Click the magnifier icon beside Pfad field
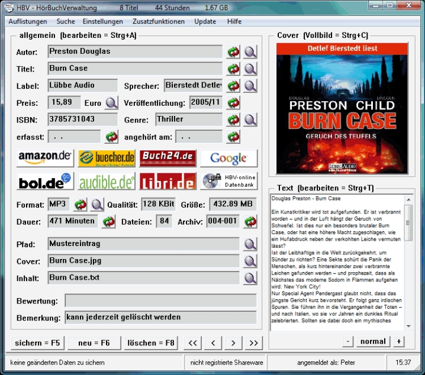 point(250,244)
